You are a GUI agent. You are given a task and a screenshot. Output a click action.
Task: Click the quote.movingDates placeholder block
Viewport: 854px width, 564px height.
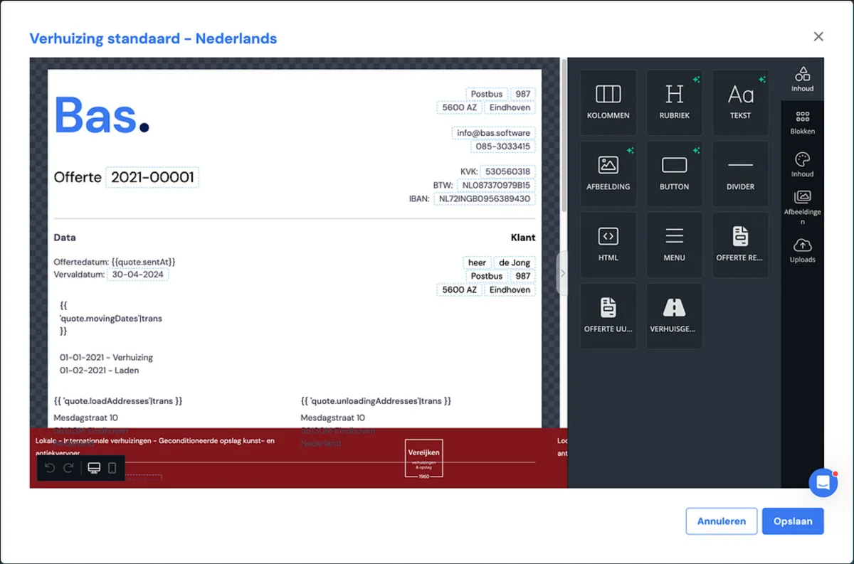111,318
